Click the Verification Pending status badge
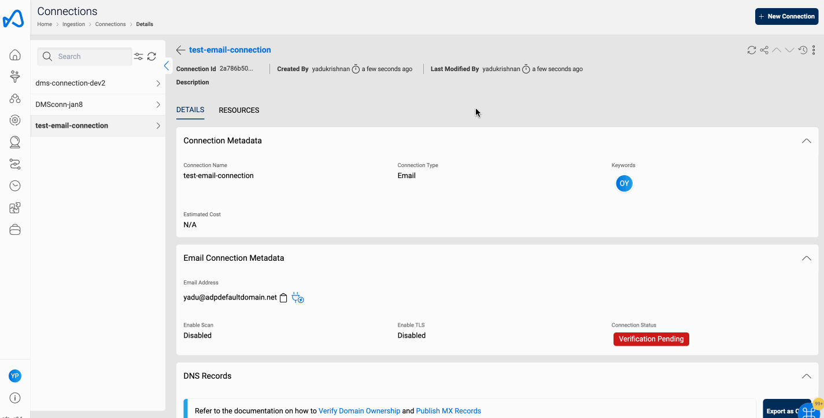The image size is (824, 418). pos(651,339)
